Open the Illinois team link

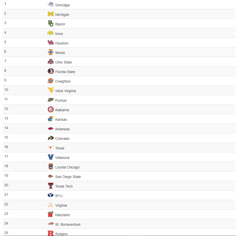[x=60, y=53]
